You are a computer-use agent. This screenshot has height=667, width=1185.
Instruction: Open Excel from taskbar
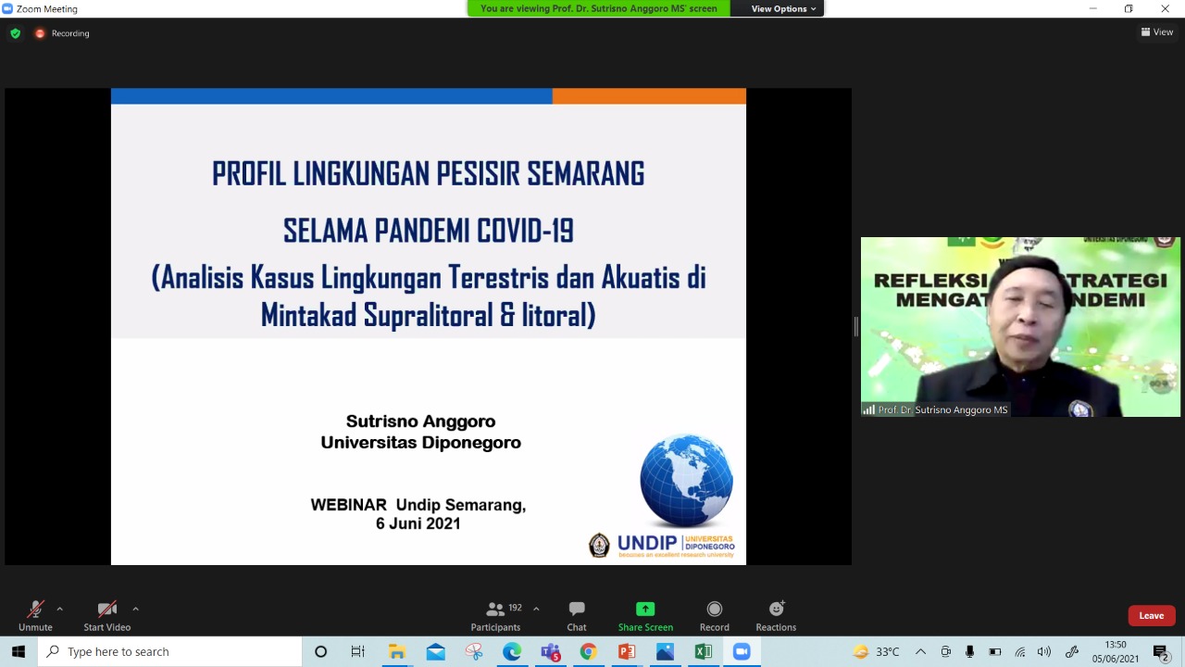[x=704, y=651]
